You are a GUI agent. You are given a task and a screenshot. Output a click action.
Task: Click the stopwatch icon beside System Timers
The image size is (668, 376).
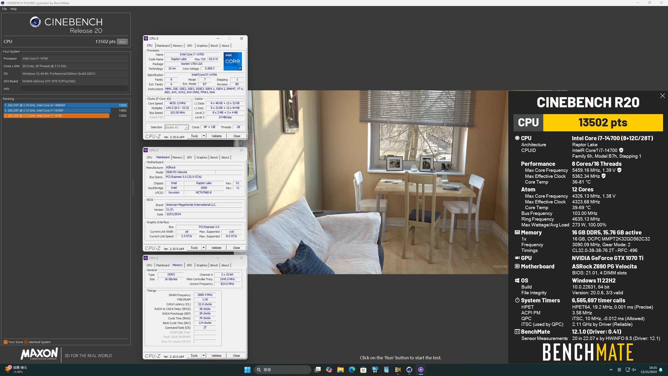[x=517, y=300]
